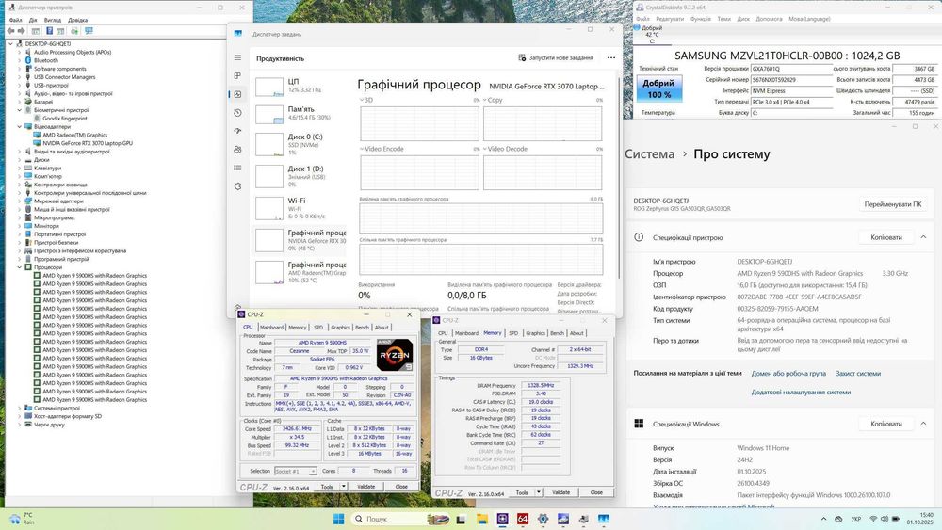This screenshot has width=942, height=530.
Task: Switch to the Bench tab in left CPU-Z window
Action: [362, 327]
